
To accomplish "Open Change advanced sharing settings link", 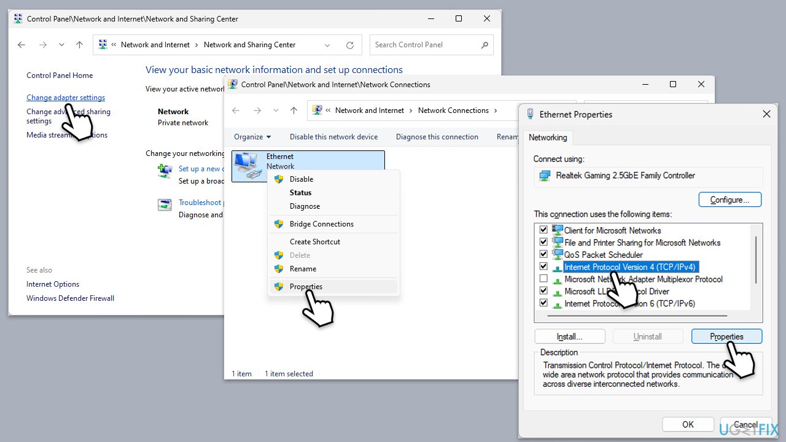I will click(x=68, y=116).
